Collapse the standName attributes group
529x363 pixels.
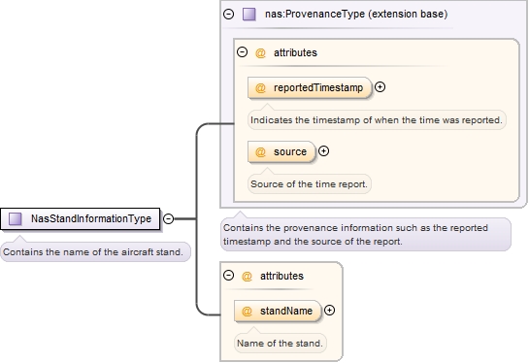(229, 276)
